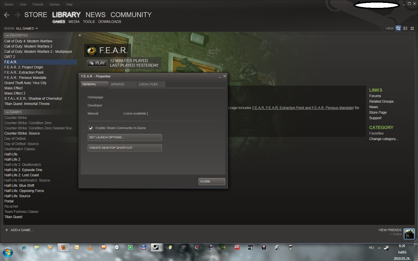Open VLC cone icon in taskbar
418x261 pixels.
(x=90, y=247)
